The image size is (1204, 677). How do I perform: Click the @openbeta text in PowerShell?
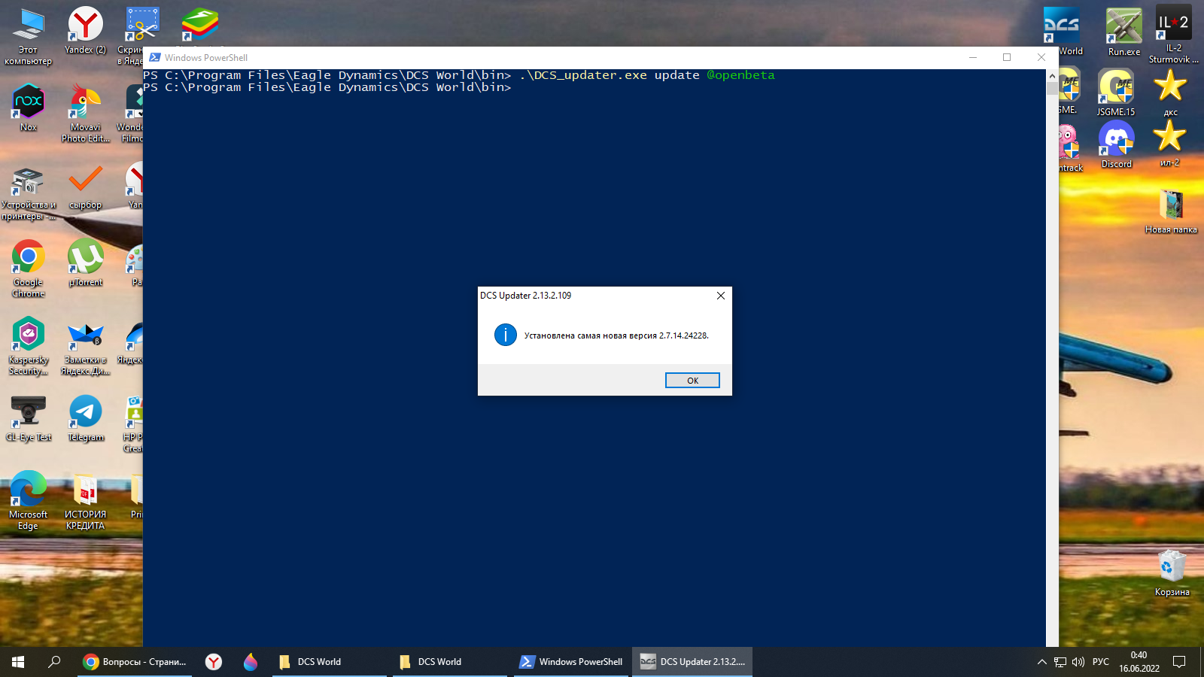740,75
